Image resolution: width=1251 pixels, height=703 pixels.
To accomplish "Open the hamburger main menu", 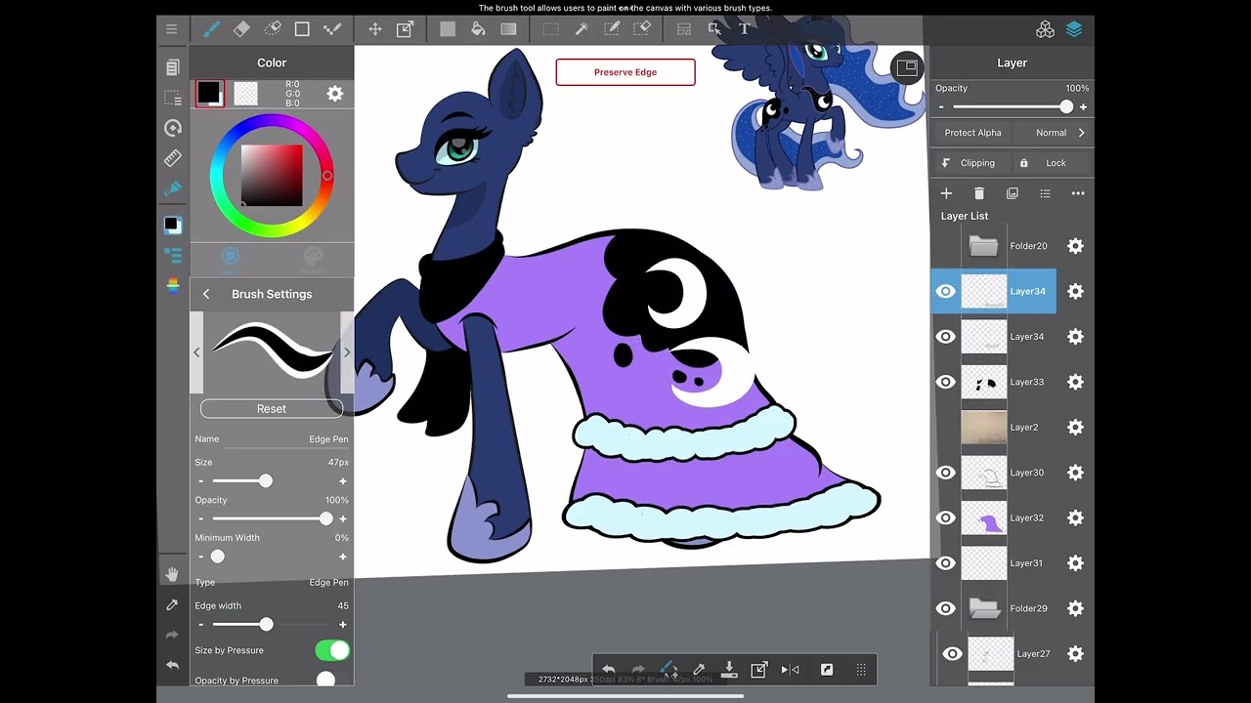I will point(172,29).
